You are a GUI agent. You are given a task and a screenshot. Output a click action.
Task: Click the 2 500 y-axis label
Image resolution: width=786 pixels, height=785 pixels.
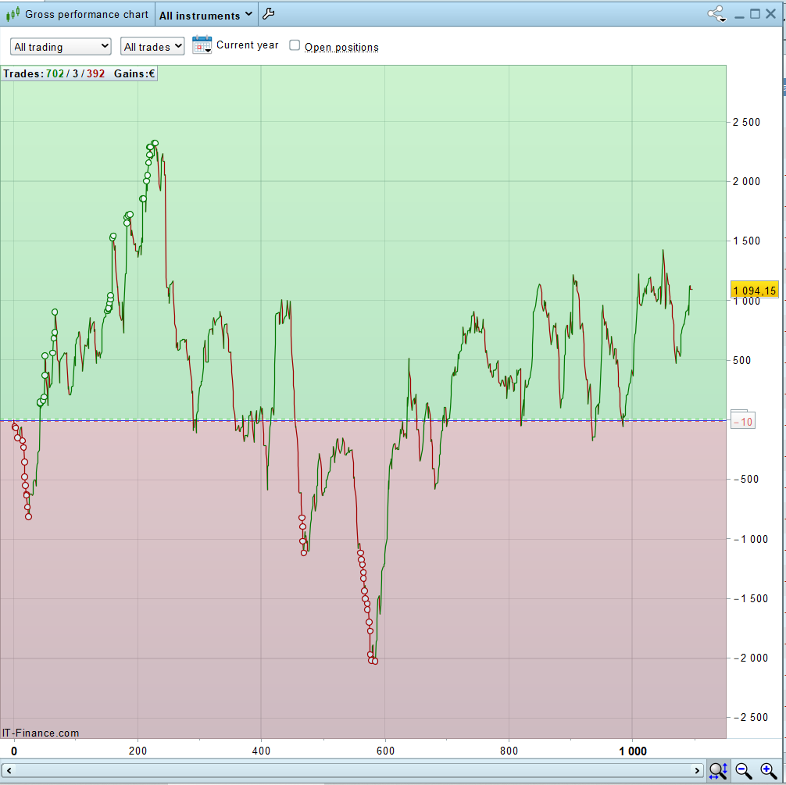[746, 123]
